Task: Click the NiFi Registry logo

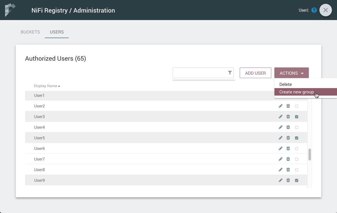Action: pos(10,10)
